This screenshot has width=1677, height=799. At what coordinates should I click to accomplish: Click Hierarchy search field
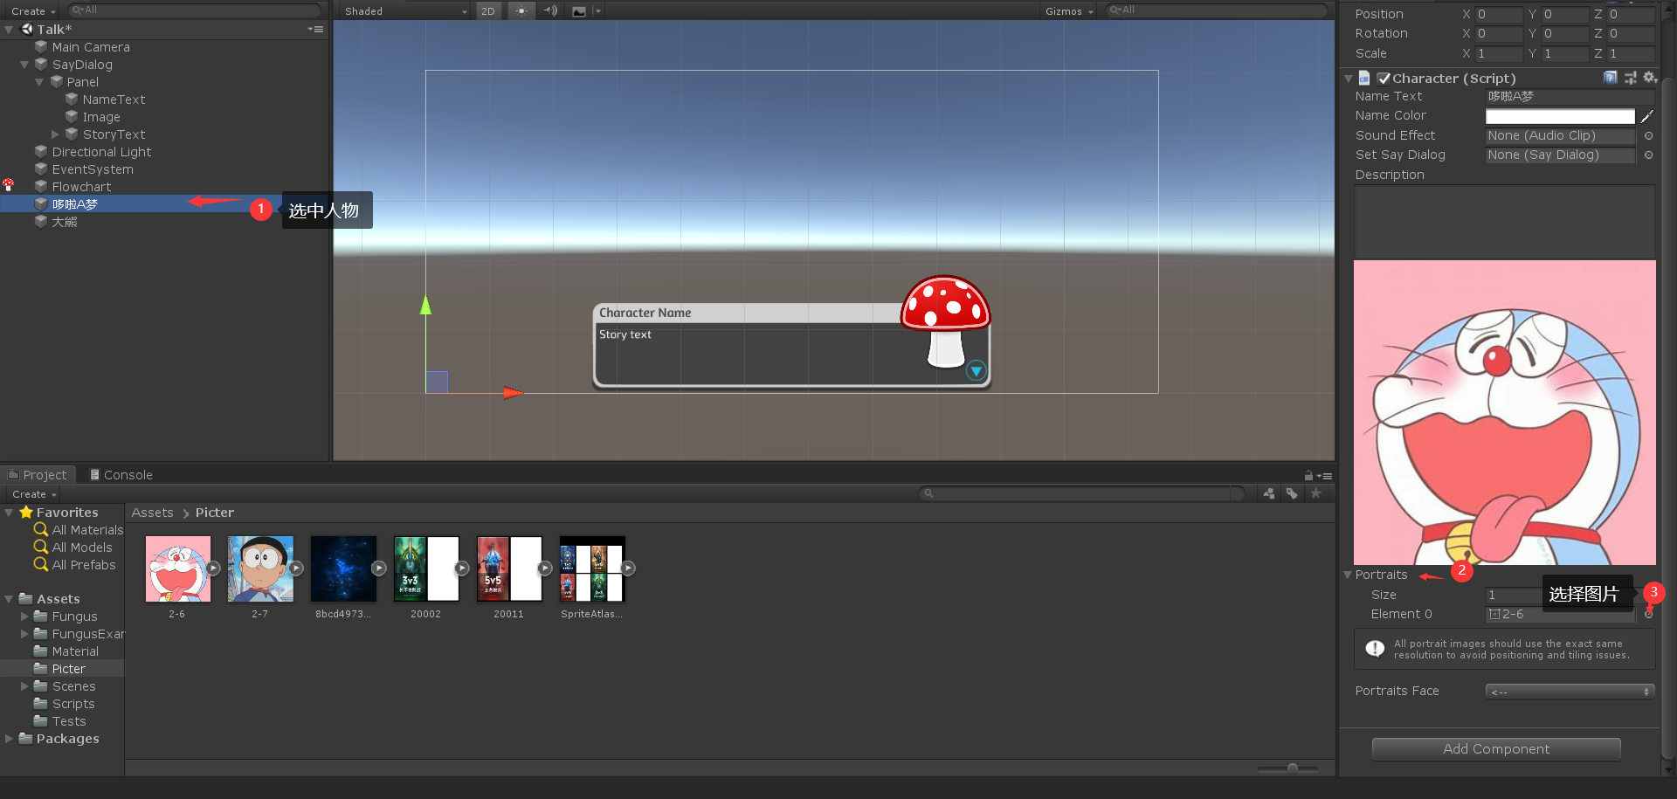point(194,10)
